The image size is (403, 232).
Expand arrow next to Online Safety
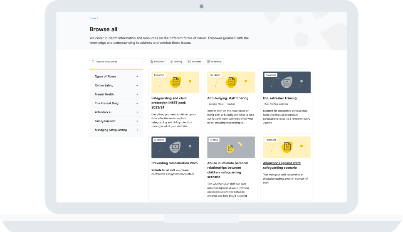(x=137, y=86)
